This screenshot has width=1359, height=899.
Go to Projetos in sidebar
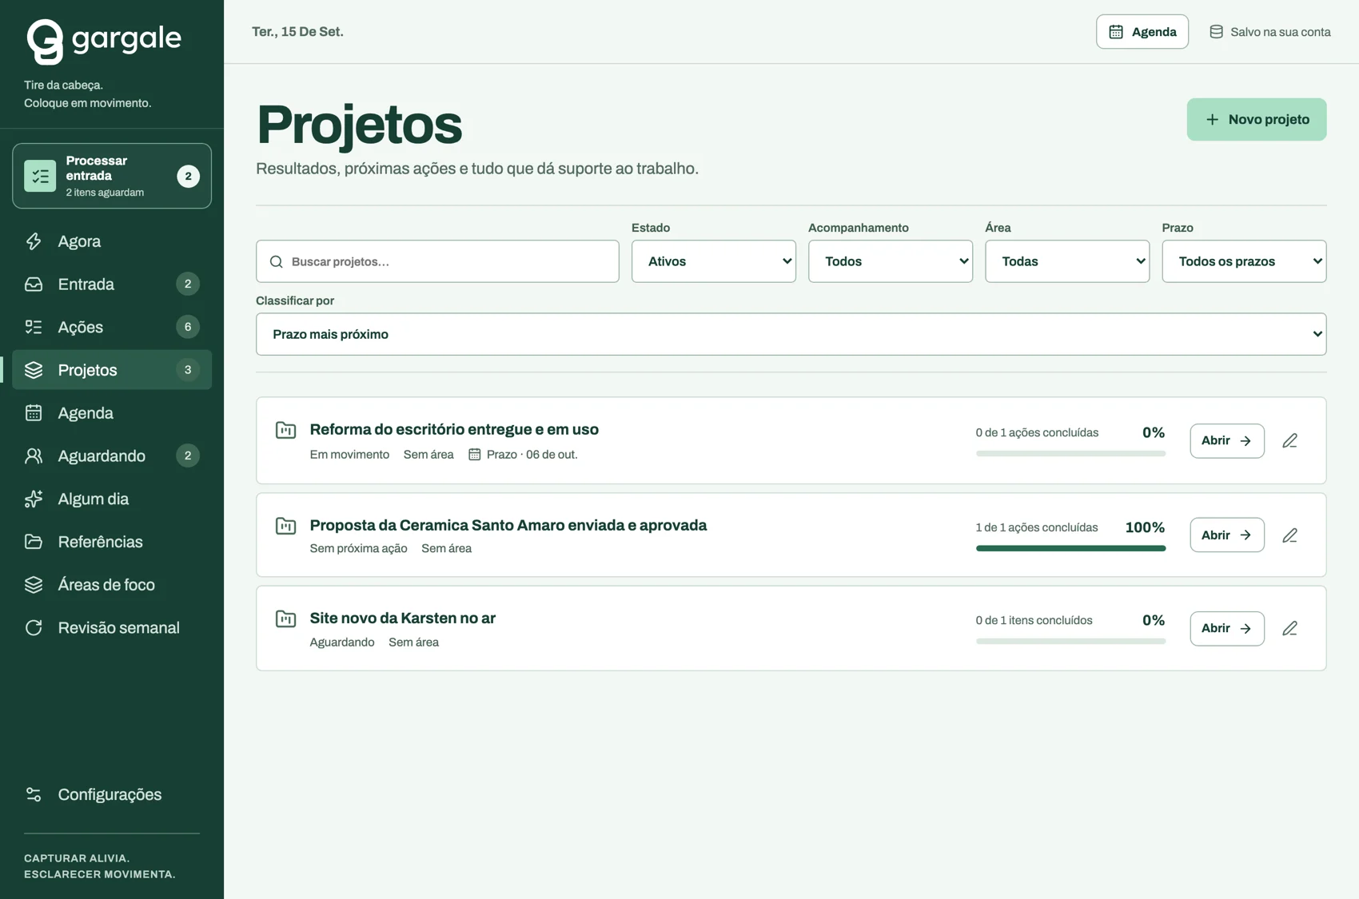coord(112,370)
